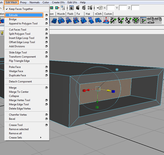The height and width of the screenshot is (155, 164).
Task: Toggle Keep Faces Together checkmark
Action: pos(7,9)
